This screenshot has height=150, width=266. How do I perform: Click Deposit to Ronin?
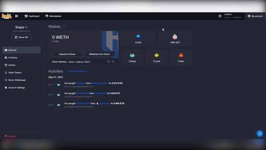click(67, 54)
